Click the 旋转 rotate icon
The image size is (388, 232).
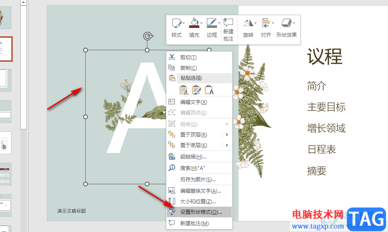pyautogui.click(x=248, y=23)
